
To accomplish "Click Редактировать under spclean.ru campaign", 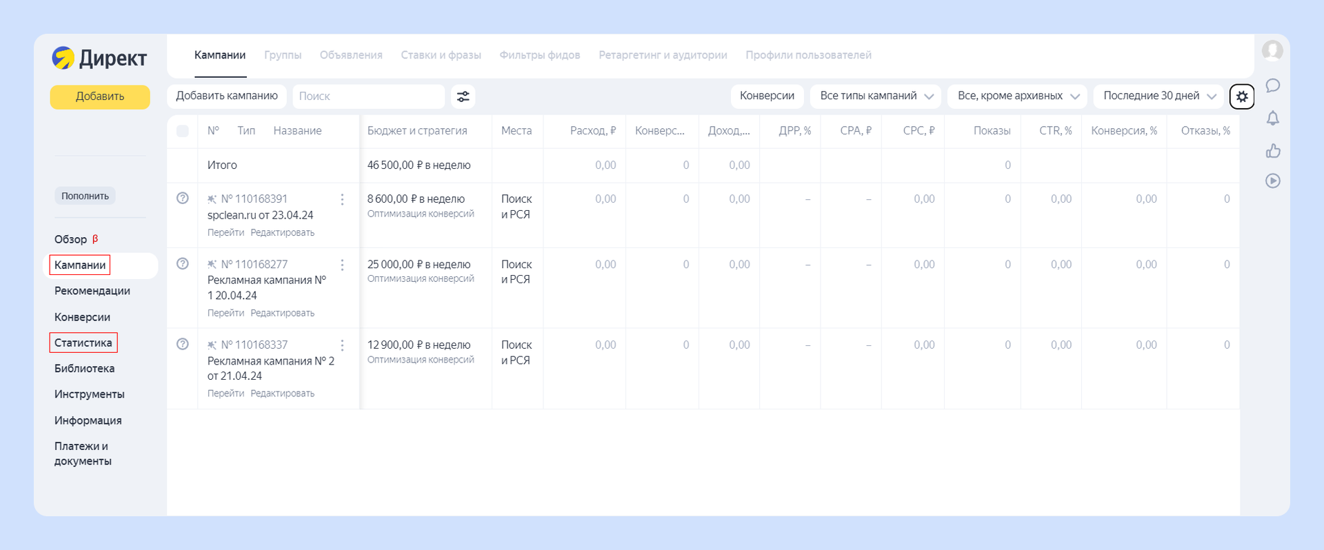I will pyautogui.click(x=282, y=233).
